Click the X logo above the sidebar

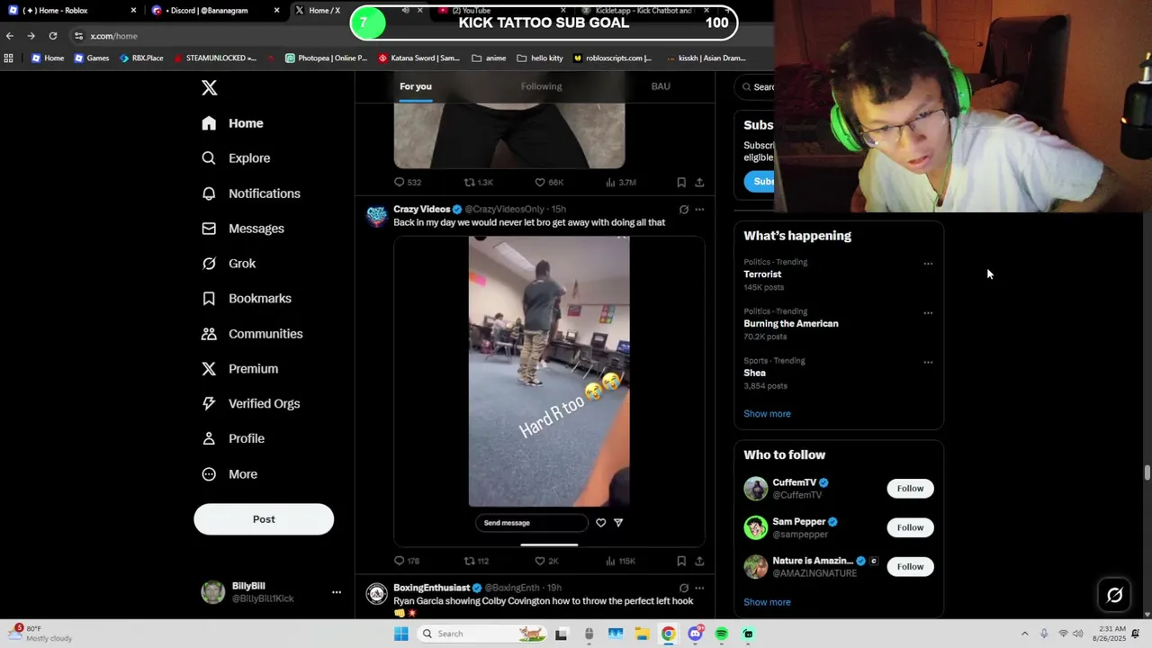[209, 88]
